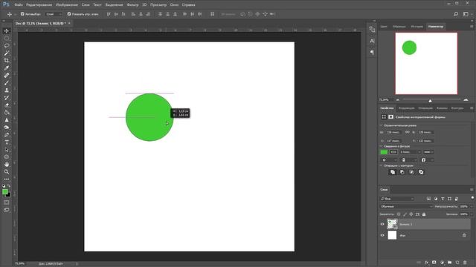Screen dimensions: 476x267
Task: Select the Eyedropper tool
Action: click(7, 68)
